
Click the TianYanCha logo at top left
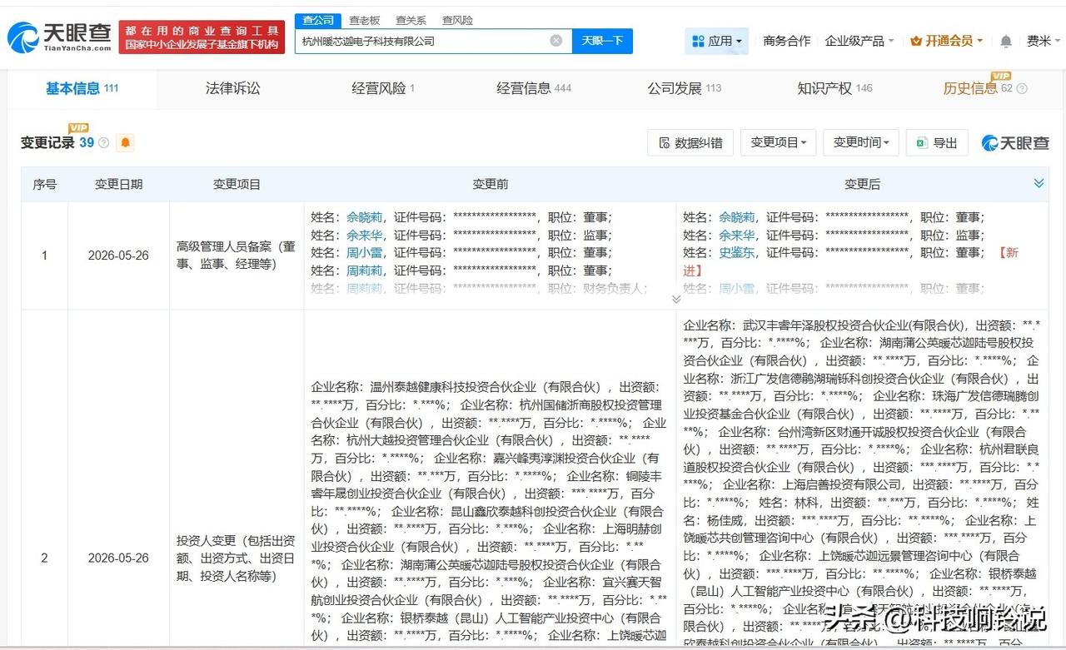point(58,37)
